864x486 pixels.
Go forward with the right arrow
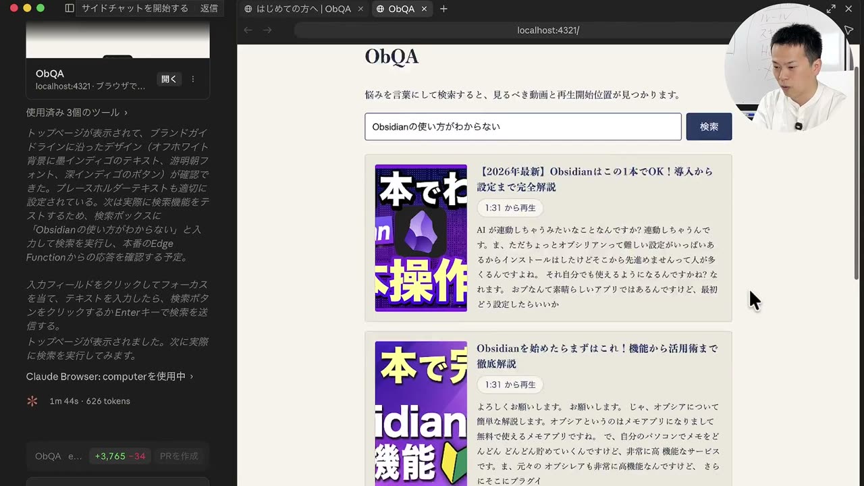[267, 30]
